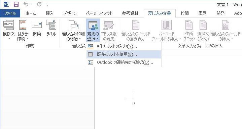Switch to the ホーム tab
Viewport: 242px width, 129px height.
click(x=31, y=13)
